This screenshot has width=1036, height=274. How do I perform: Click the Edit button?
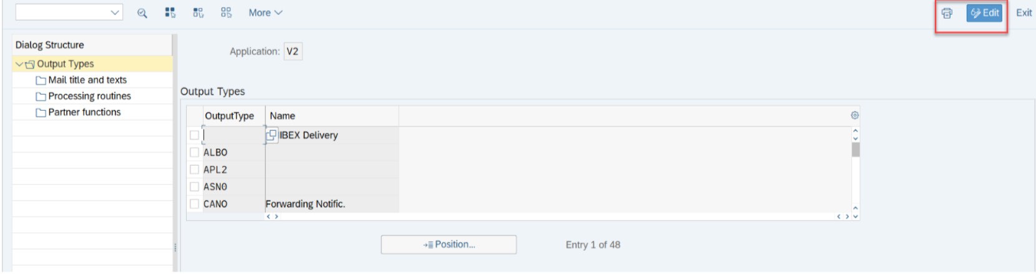click(x=984, y=13)
